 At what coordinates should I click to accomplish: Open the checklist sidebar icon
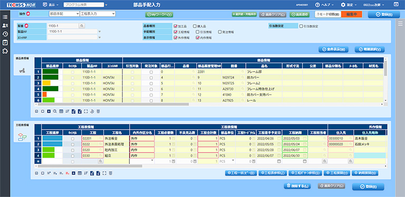click(5, 43)
